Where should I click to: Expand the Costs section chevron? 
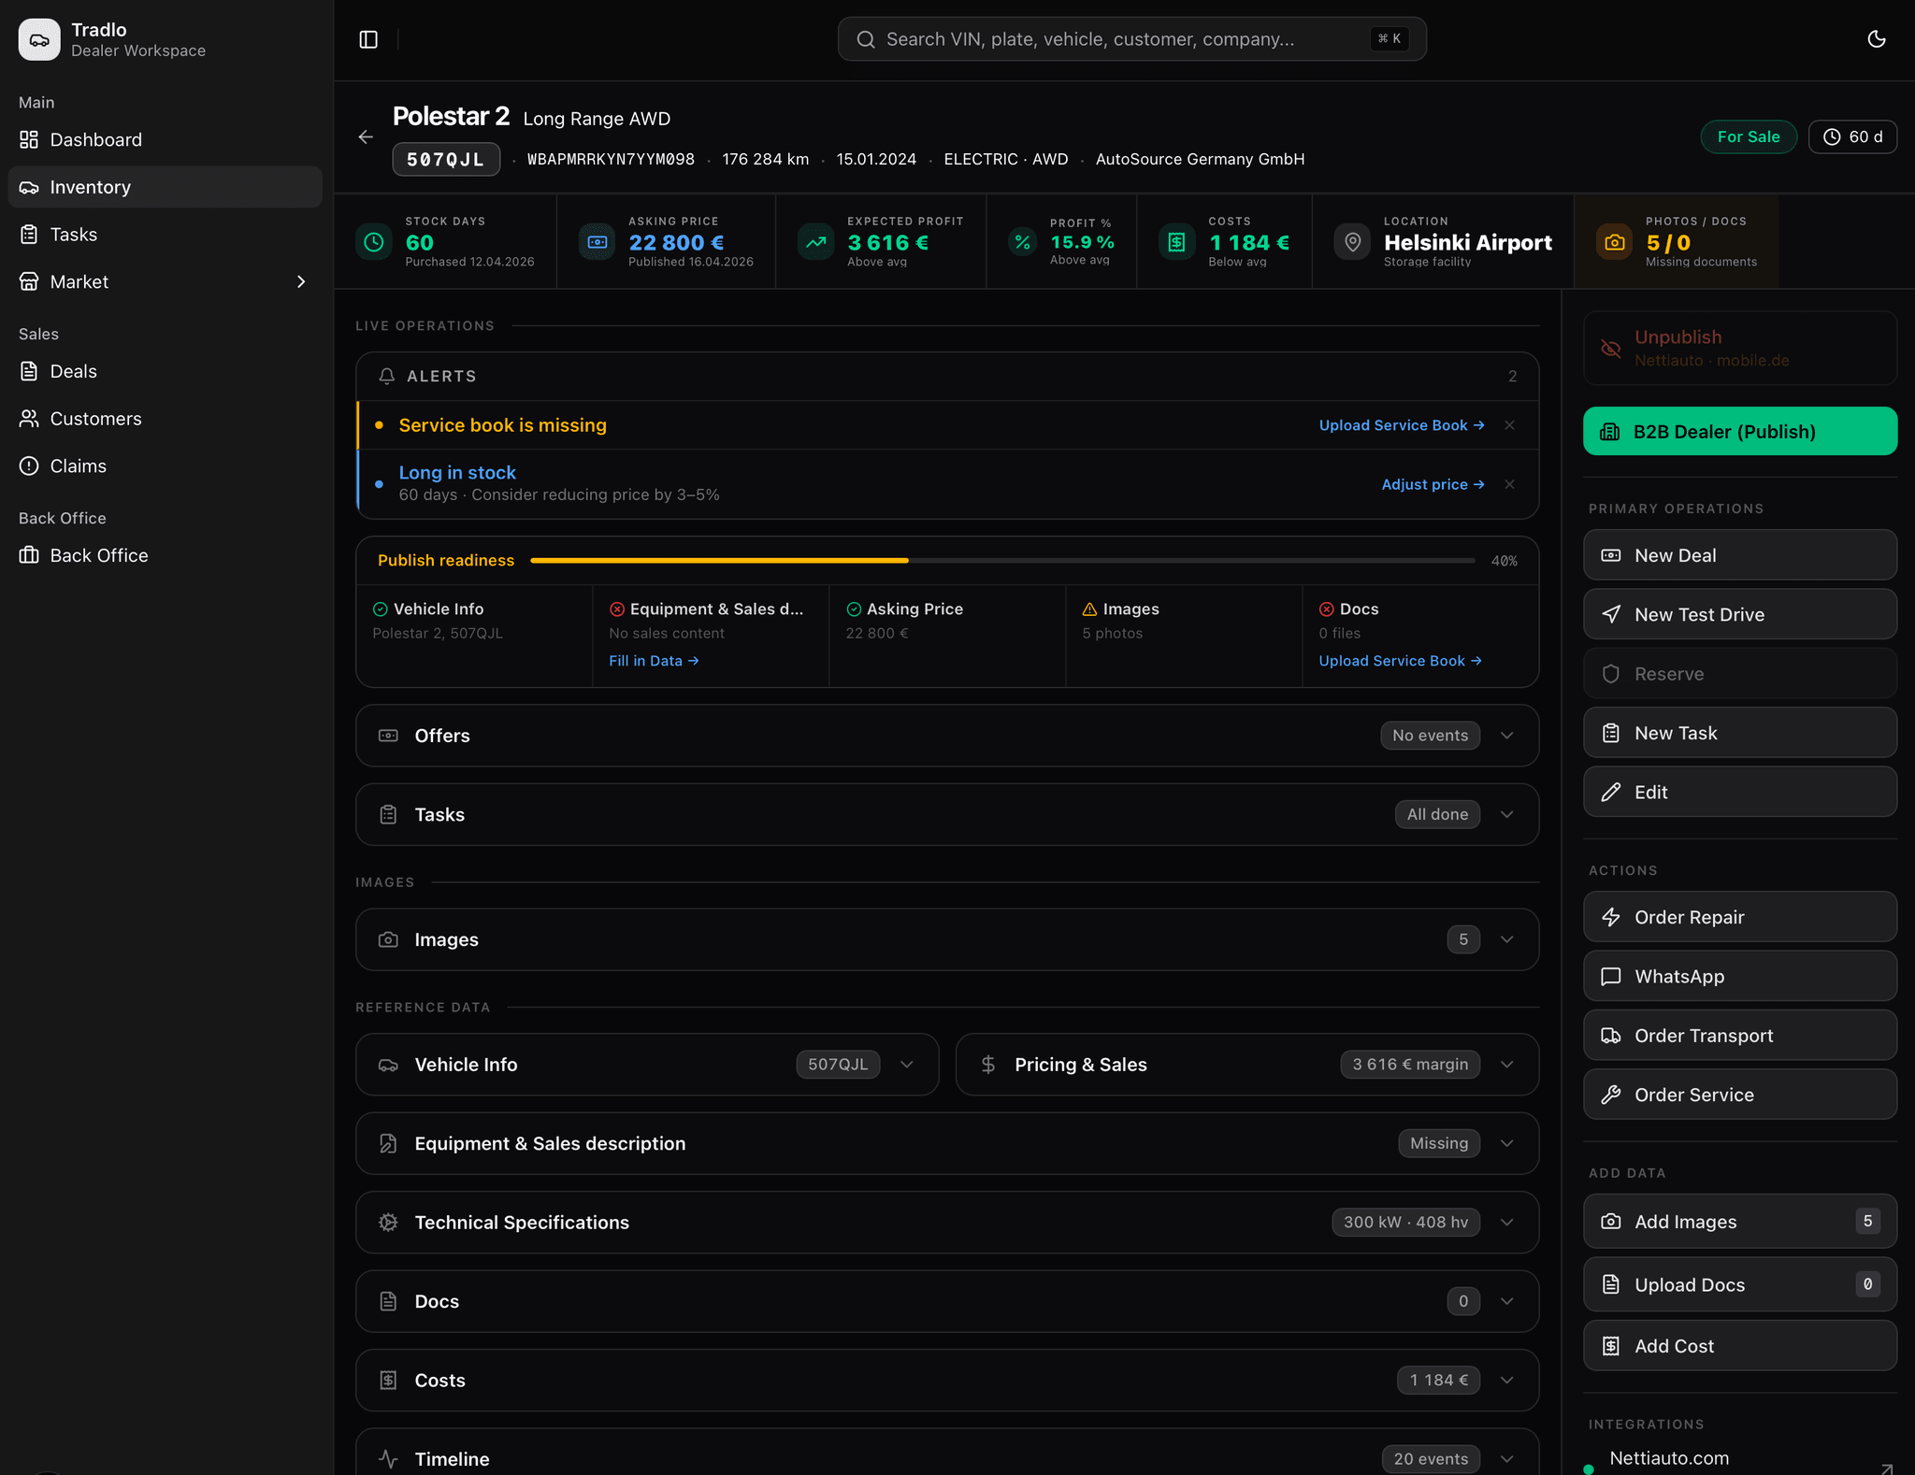pos(1507,1380)
